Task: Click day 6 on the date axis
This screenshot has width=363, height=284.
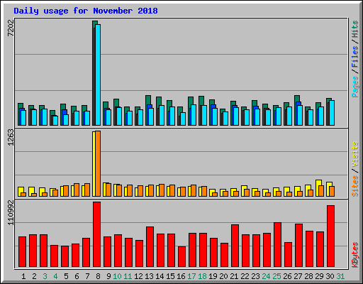Action: point(77,276)
